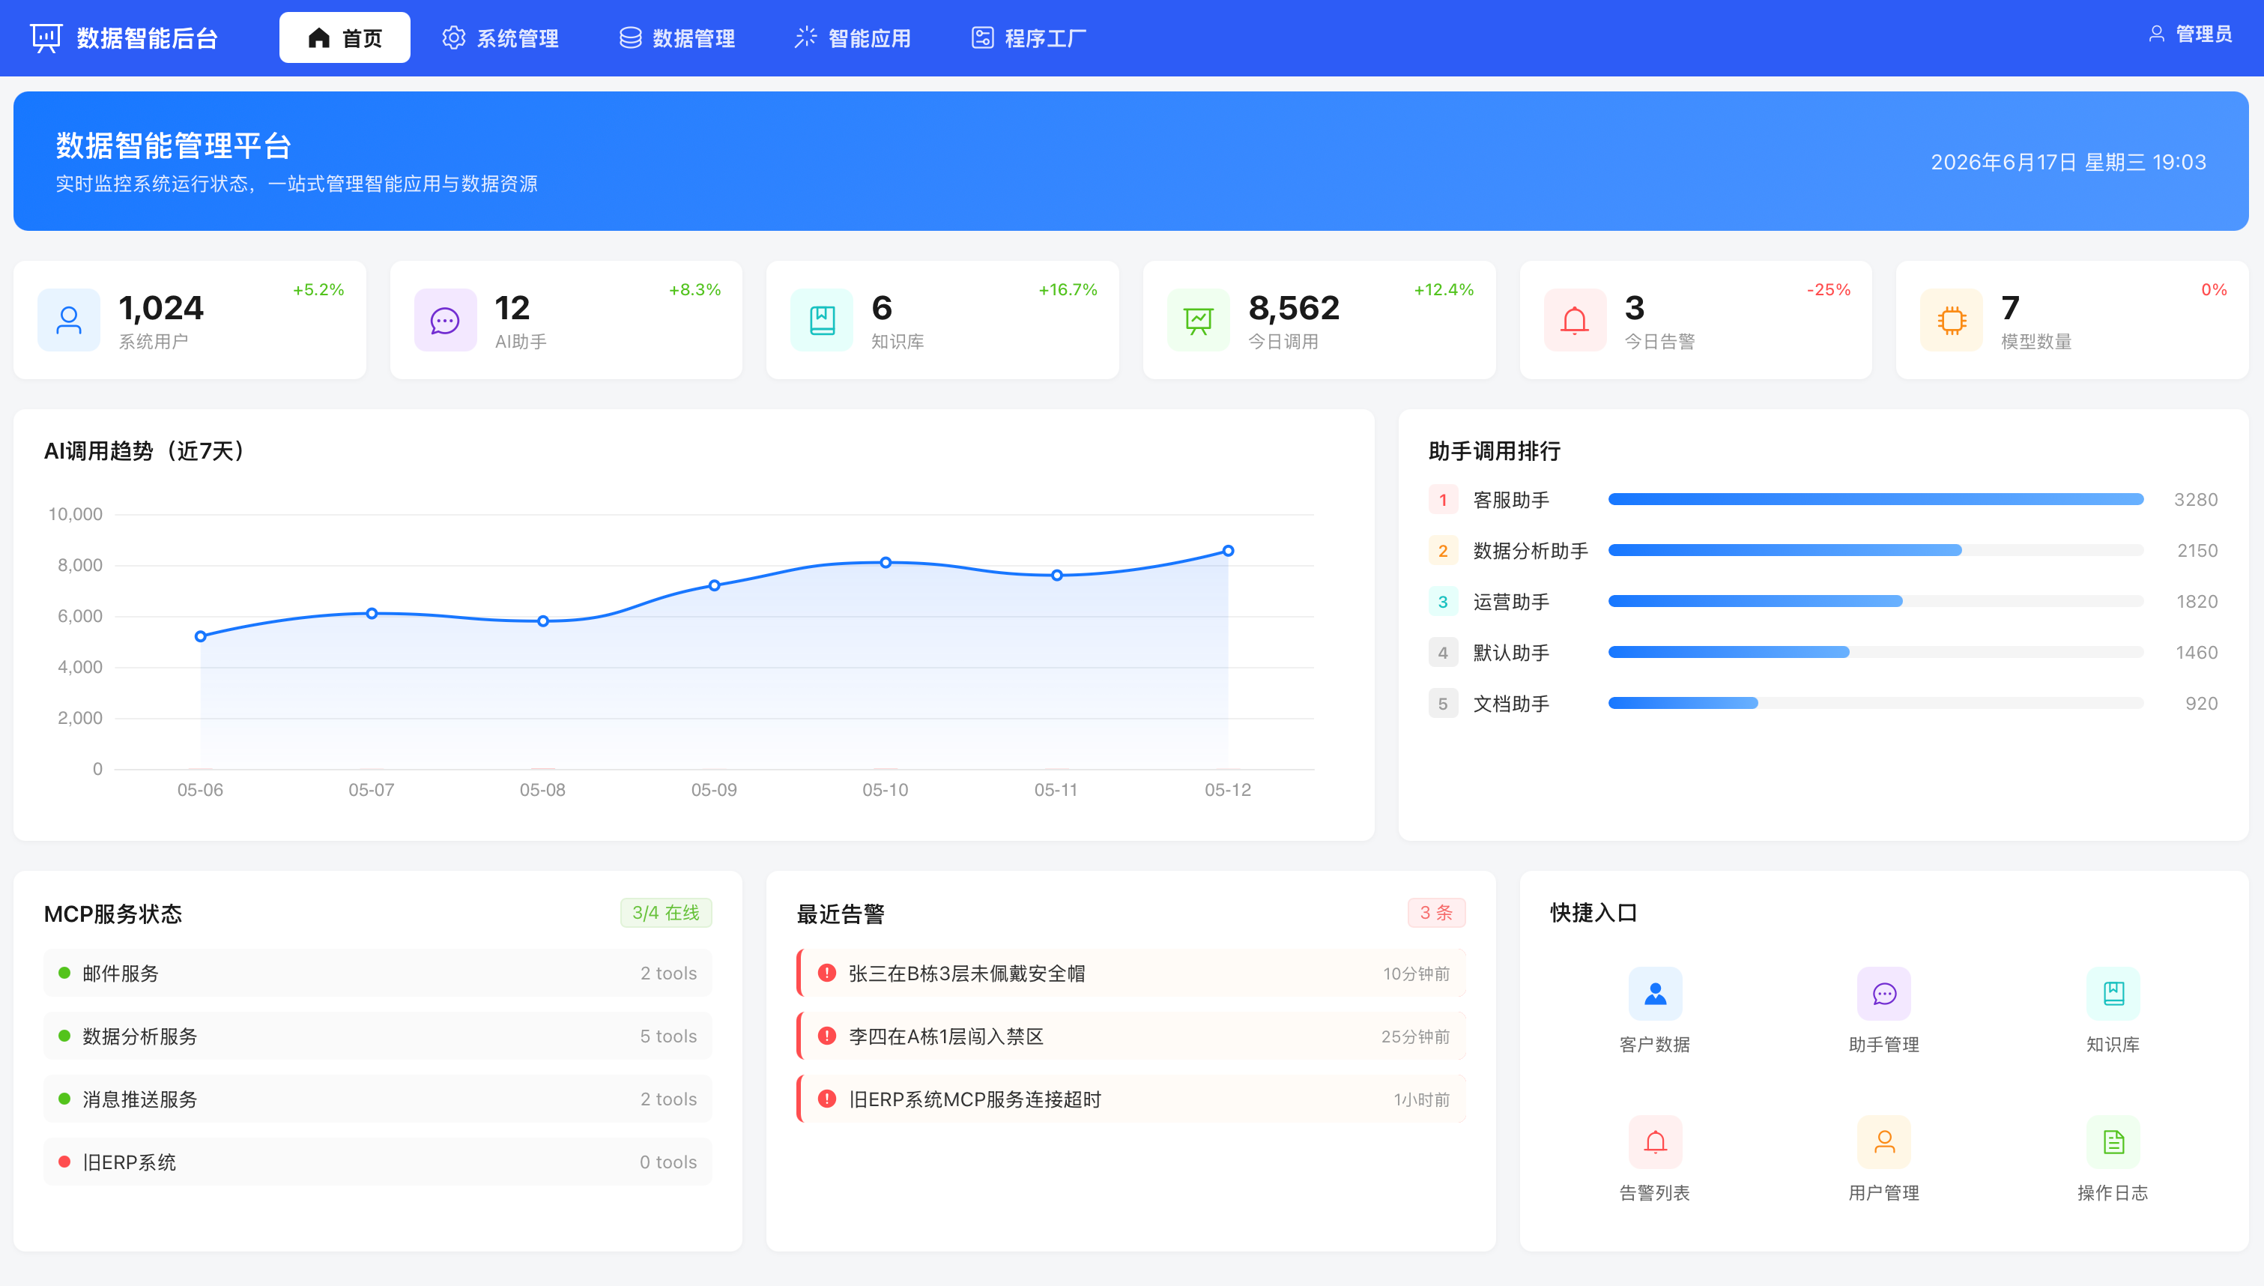Click the 文档助手 label
2264x1286 pixels.
tap(1511, 704)
